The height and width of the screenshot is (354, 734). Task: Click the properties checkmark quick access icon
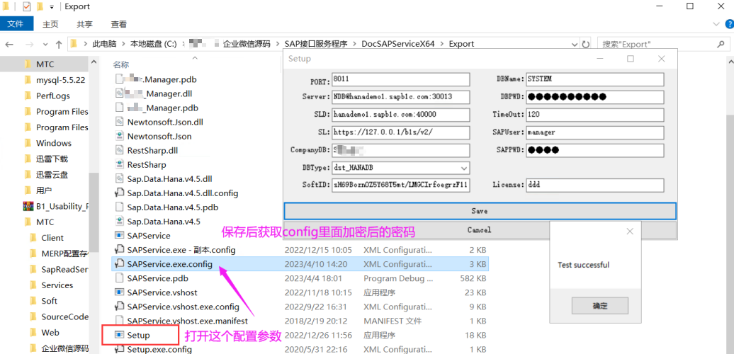(27, 6)
